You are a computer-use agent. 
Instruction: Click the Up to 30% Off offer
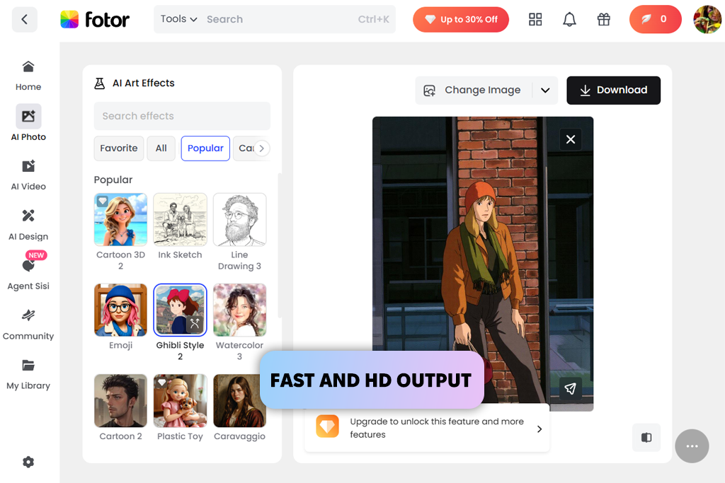point(460,19)
